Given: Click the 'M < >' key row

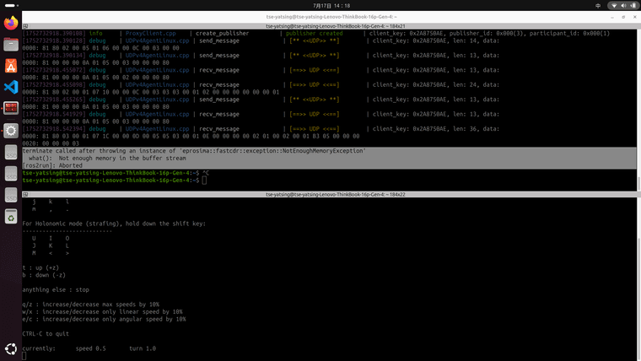Looking at the screenshot, I should tap(51, 253).
